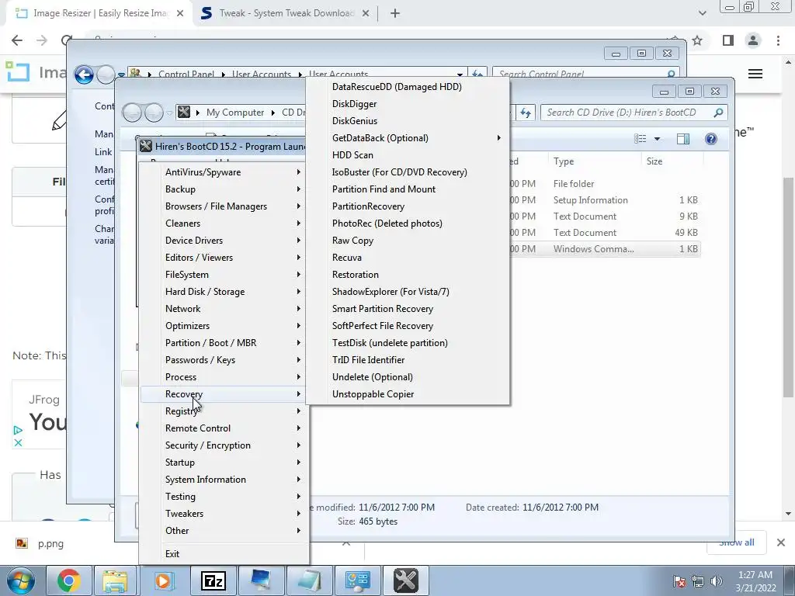Open the 7z archiver in the taskbar
The height and width of the screenshot is (596, 795).
point(213,580)
